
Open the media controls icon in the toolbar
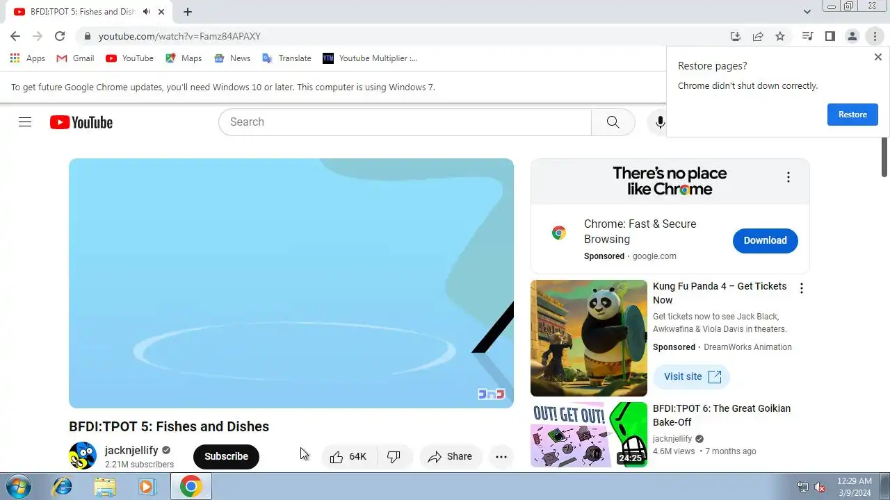pyautogui.click(x=807, y=36)
